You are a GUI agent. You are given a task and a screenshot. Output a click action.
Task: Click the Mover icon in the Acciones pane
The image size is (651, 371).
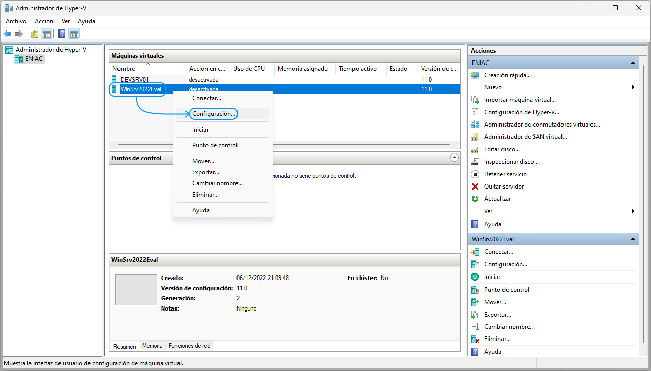(475, 302)
